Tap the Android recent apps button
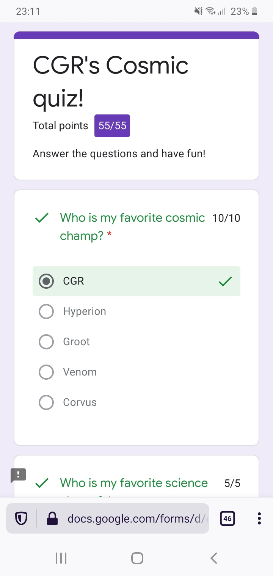 61,558
